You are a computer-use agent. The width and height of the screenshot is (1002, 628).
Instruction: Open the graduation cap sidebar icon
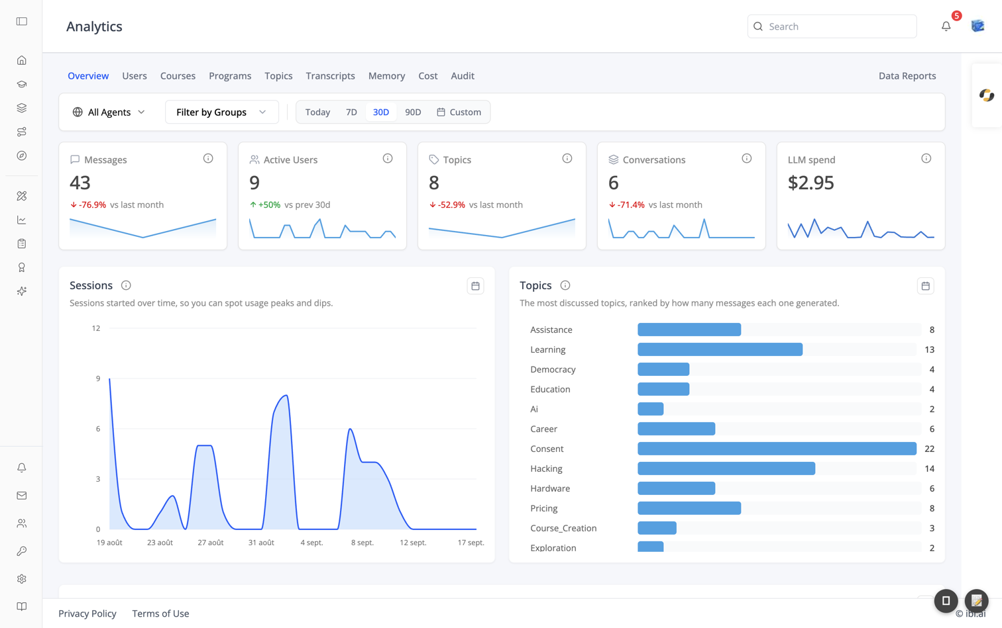[x=22, y=84]
